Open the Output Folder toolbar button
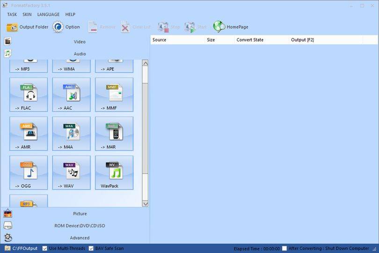379x253 pixels. (x=27, y=27)
